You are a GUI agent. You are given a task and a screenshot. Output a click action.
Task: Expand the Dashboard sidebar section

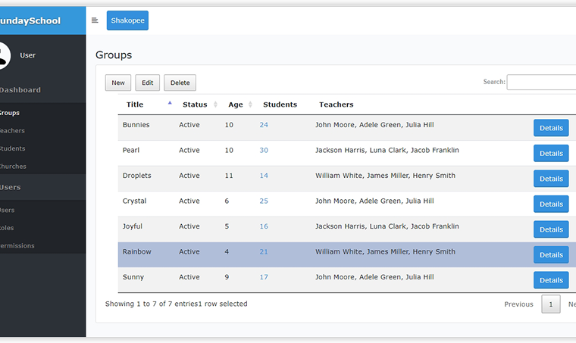point(20,90)
